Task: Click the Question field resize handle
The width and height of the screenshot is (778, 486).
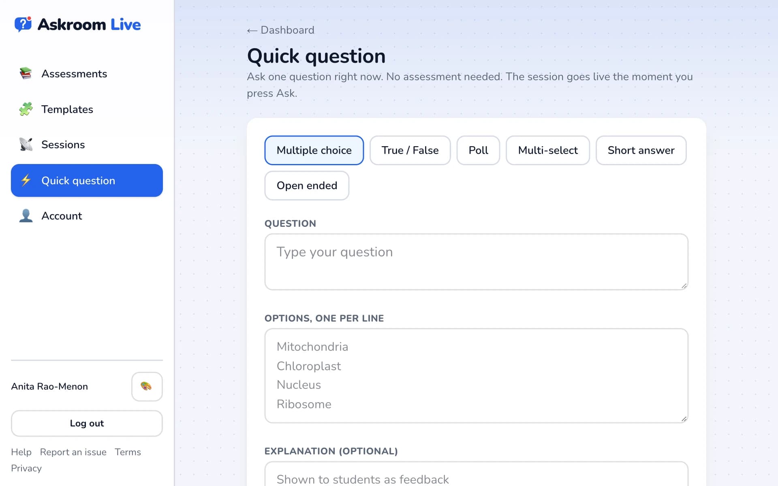Action: [x=684, y=286]
